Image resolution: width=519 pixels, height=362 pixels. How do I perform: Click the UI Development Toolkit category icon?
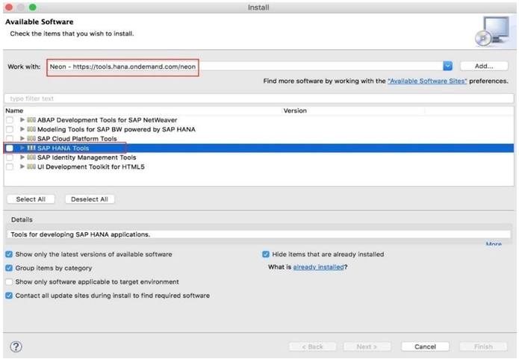click(x=31, y=167)
